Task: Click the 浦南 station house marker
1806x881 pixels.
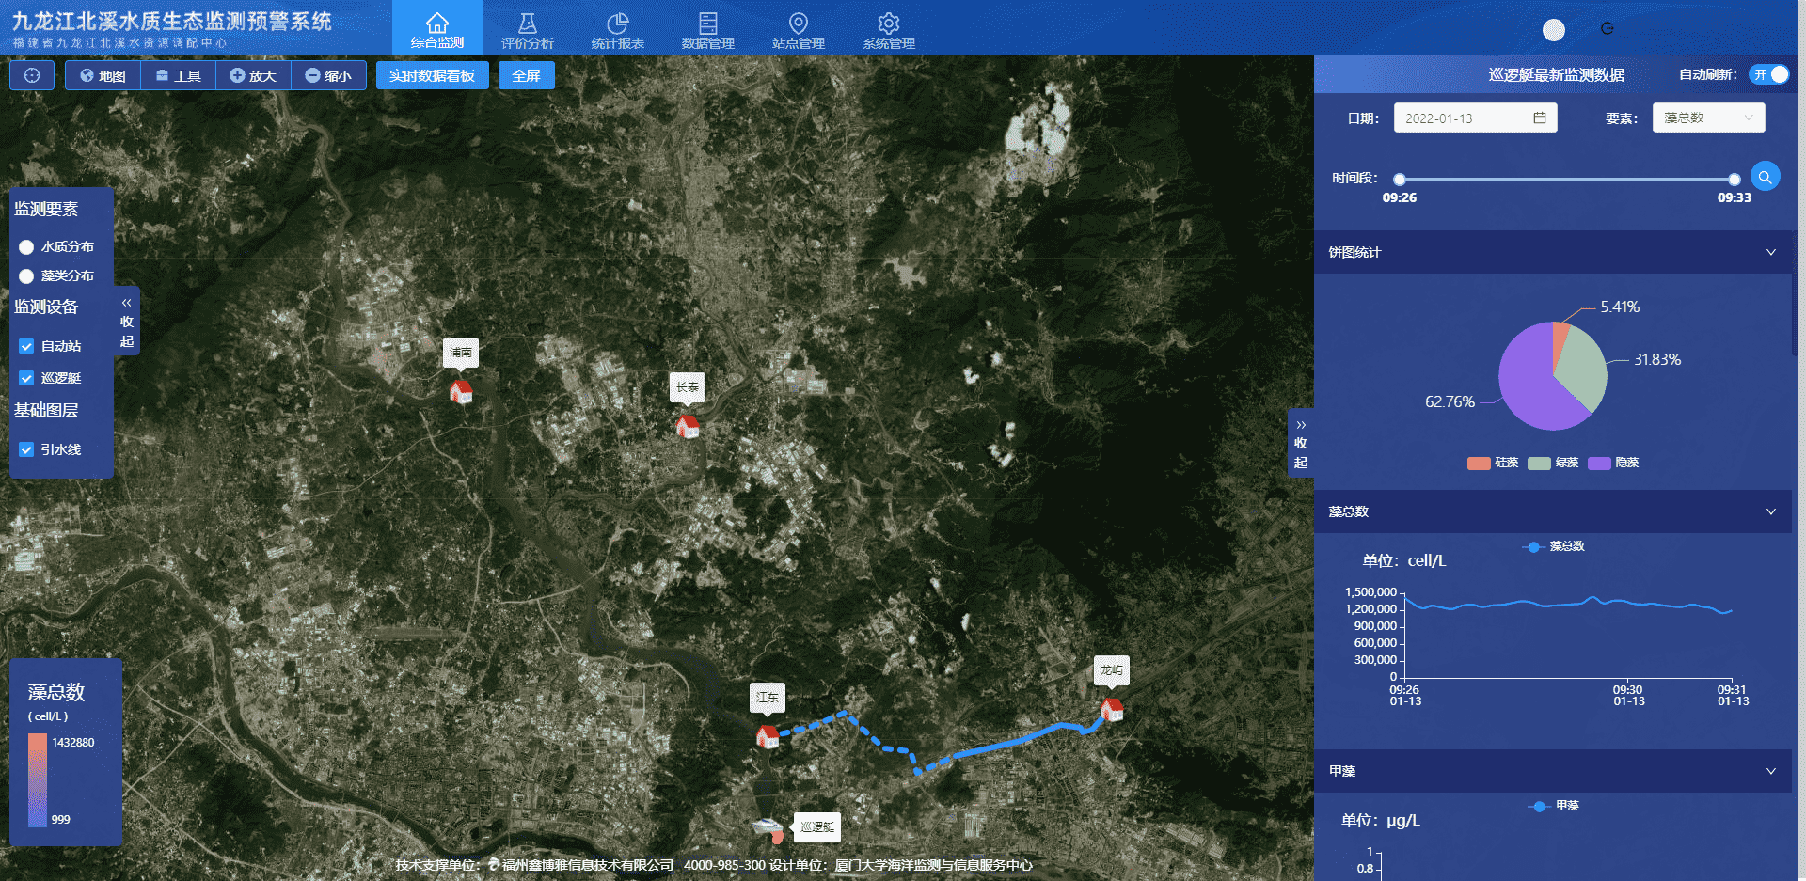Action: point(461,391)
